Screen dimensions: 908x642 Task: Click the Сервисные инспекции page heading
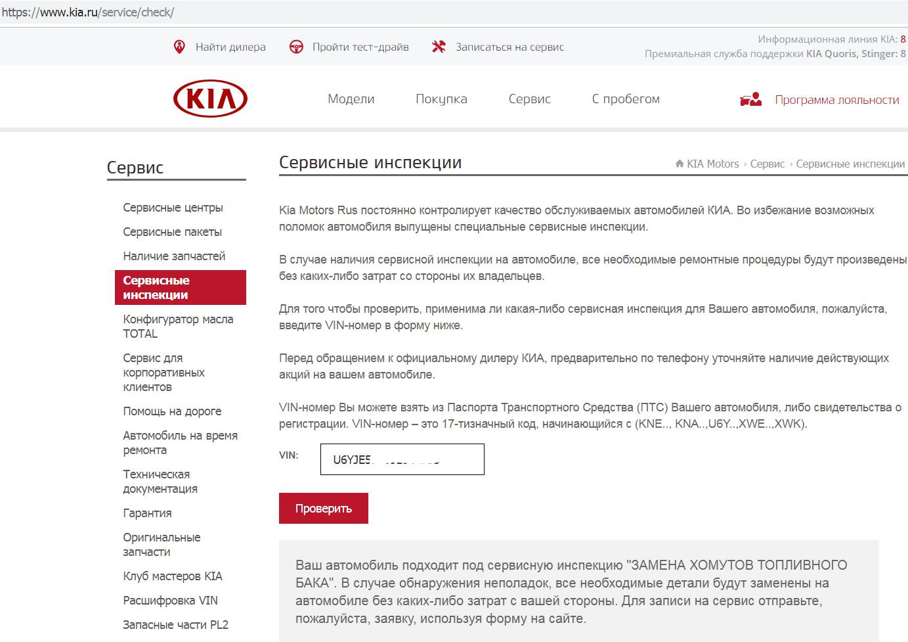[x=370, y=162]
